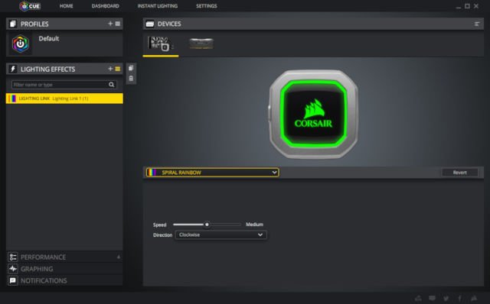
Task: Click the Notifications speech bubble icon
Action: point(13,280)
